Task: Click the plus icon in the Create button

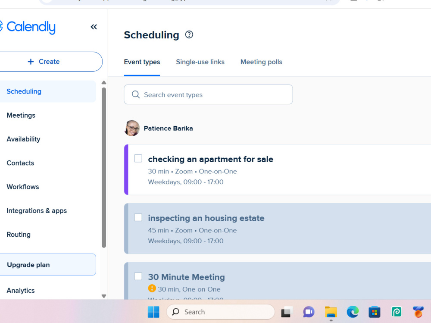Action: (x=31, y=62)
